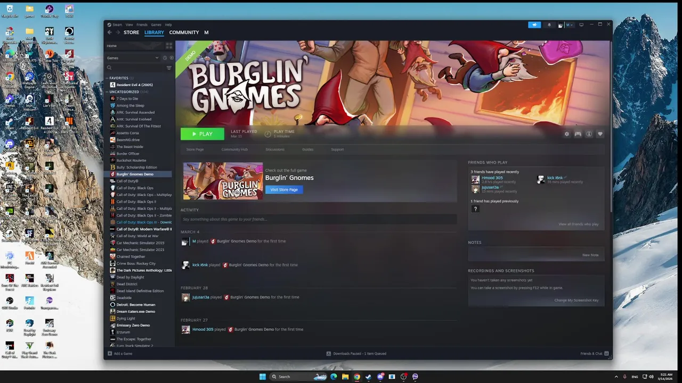Open advanced filter options icon beside search
This screenshot has width=682, height=383.
coord(169,68)
